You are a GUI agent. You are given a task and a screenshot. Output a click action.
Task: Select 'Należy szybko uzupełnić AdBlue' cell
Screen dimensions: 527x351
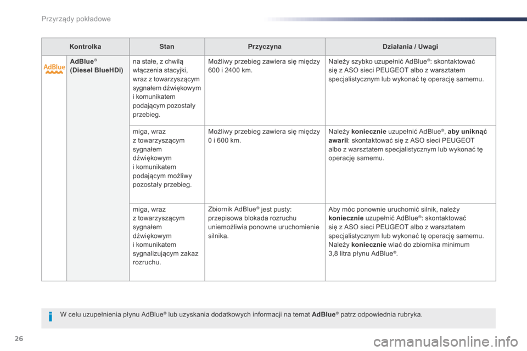coord(411,90)
